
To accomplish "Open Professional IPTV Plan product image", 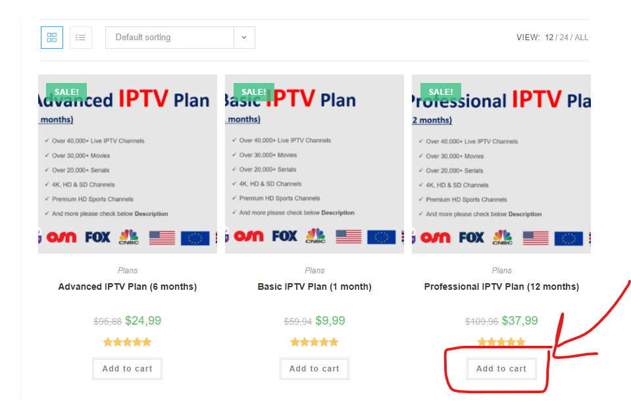I will (x=501, y=164).
